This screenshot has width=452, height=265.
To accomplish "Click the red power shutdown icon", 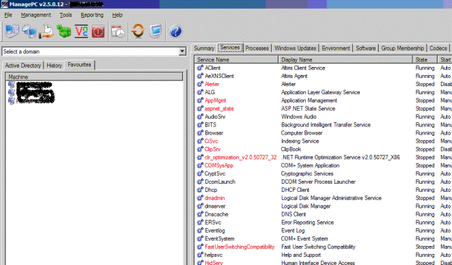I will click(x=98, y=31).
